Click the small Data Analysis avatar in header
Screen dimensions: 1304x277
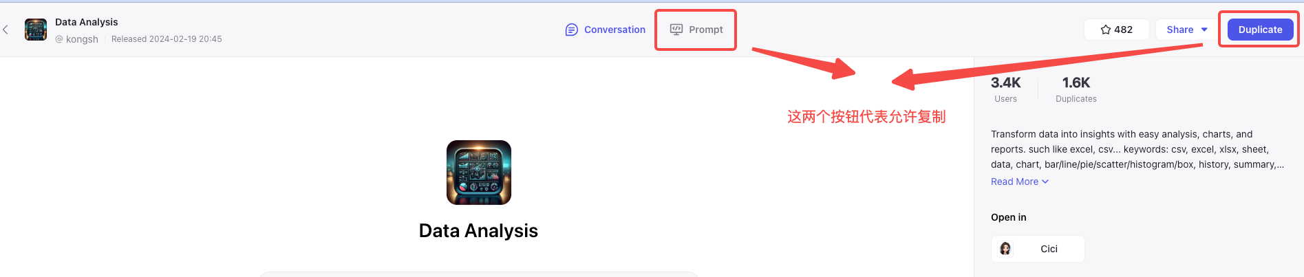tap(36, 30)
